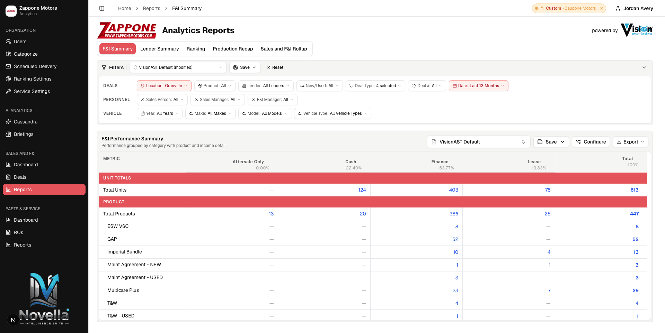The image size is (665, 333).
Task: Switch to Ranking tab
Action: 196,49
